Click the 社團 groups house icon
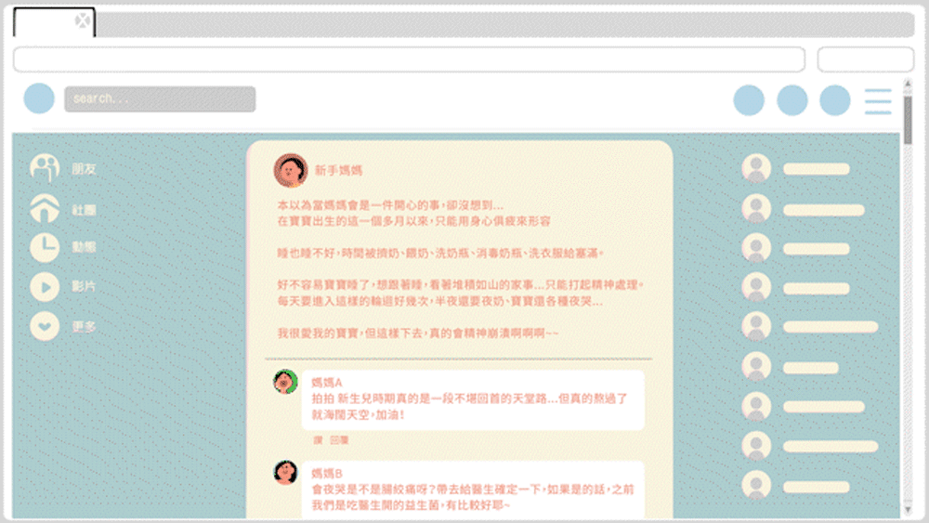This screenshot has width=929, height=523. (44, 209)
